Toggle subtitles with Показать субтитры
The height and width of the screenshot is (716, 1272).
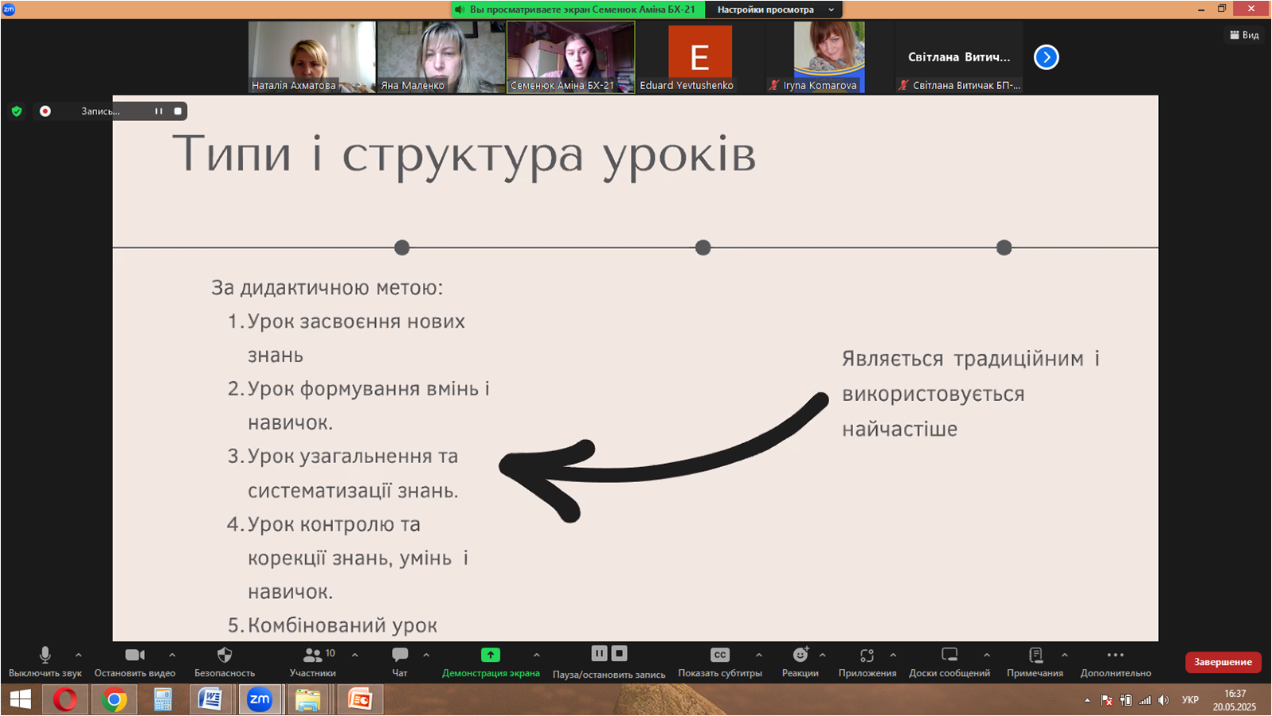pyautogui.click(x=719, y=655)
